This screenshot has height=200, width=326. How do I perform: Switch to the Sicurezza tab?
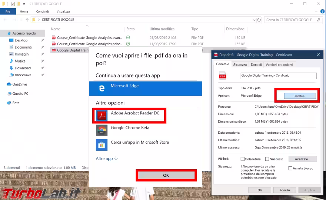coord(240,64)
